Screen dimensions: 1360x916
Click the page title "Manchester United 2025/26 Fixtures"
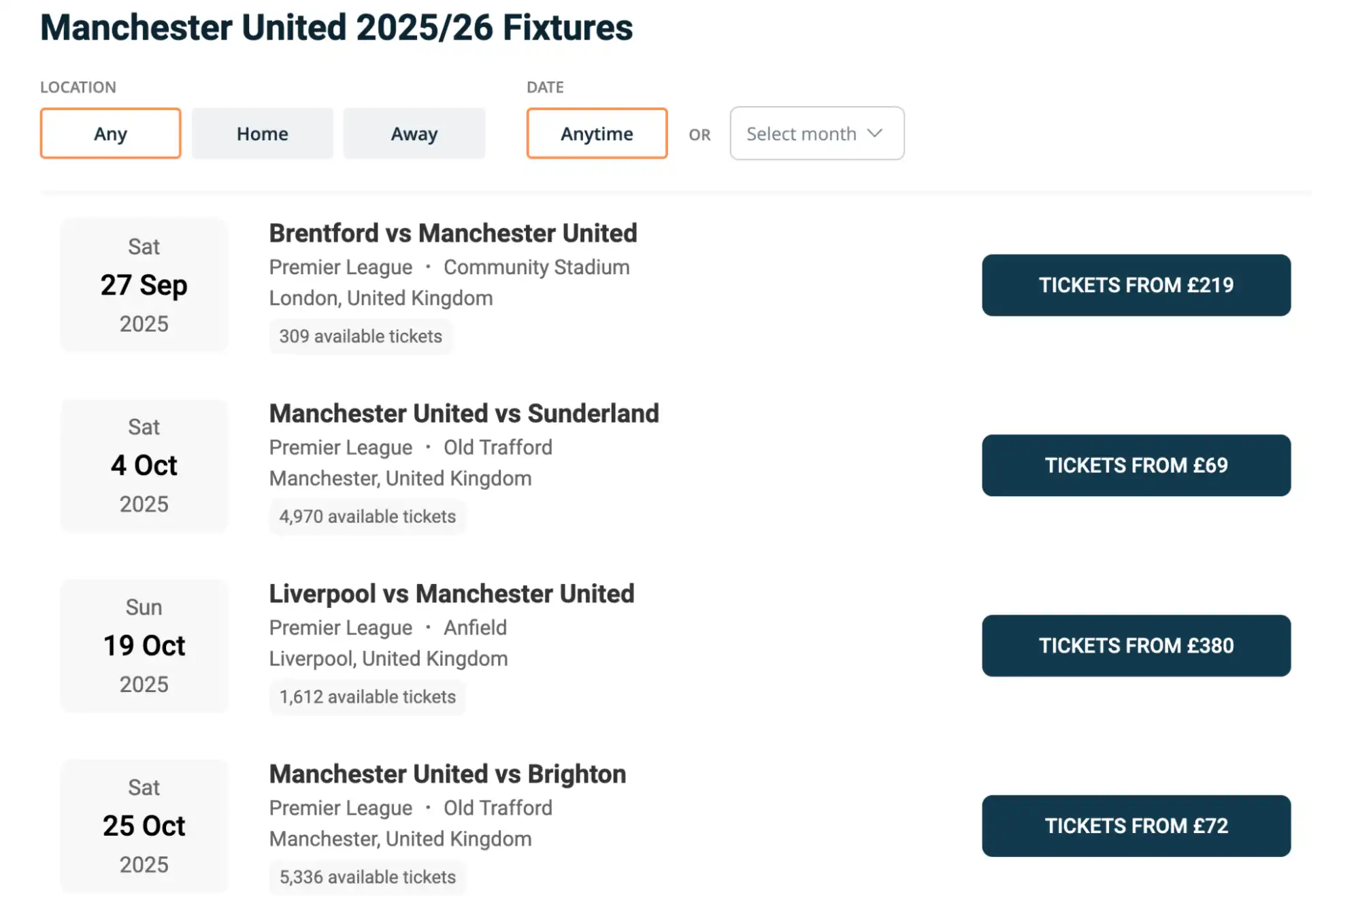[336, 28]
